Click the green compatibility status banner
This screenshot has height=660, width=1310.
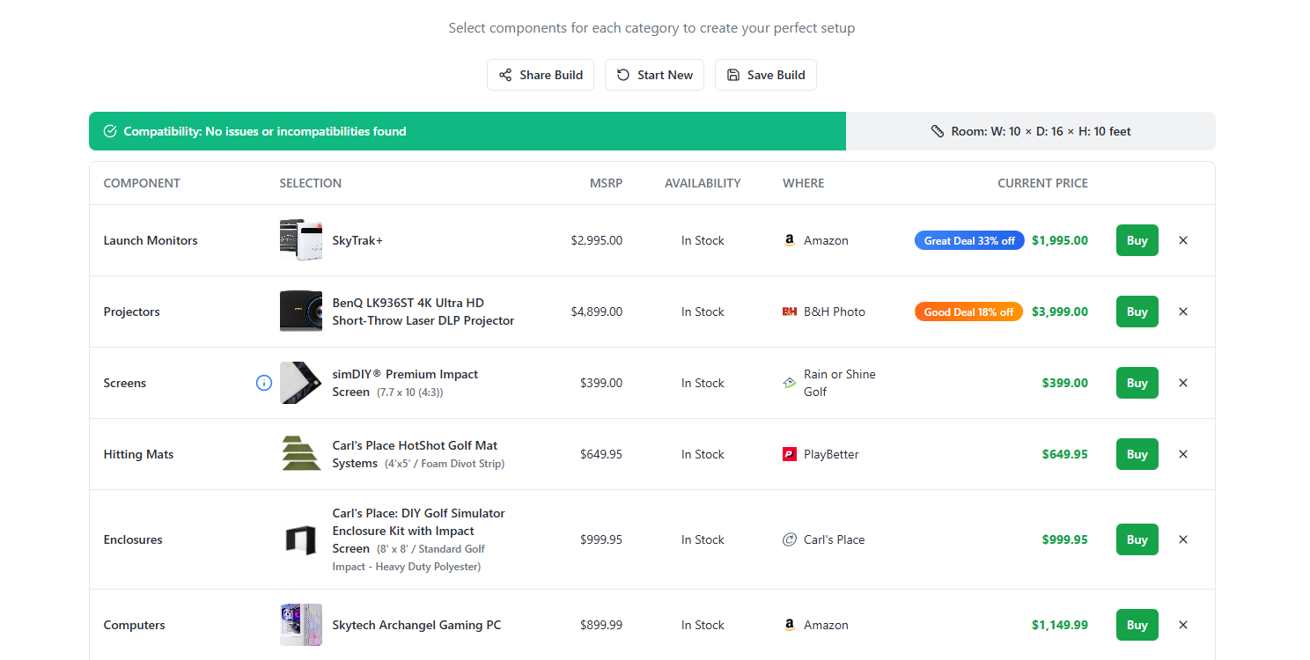point(467,131)
